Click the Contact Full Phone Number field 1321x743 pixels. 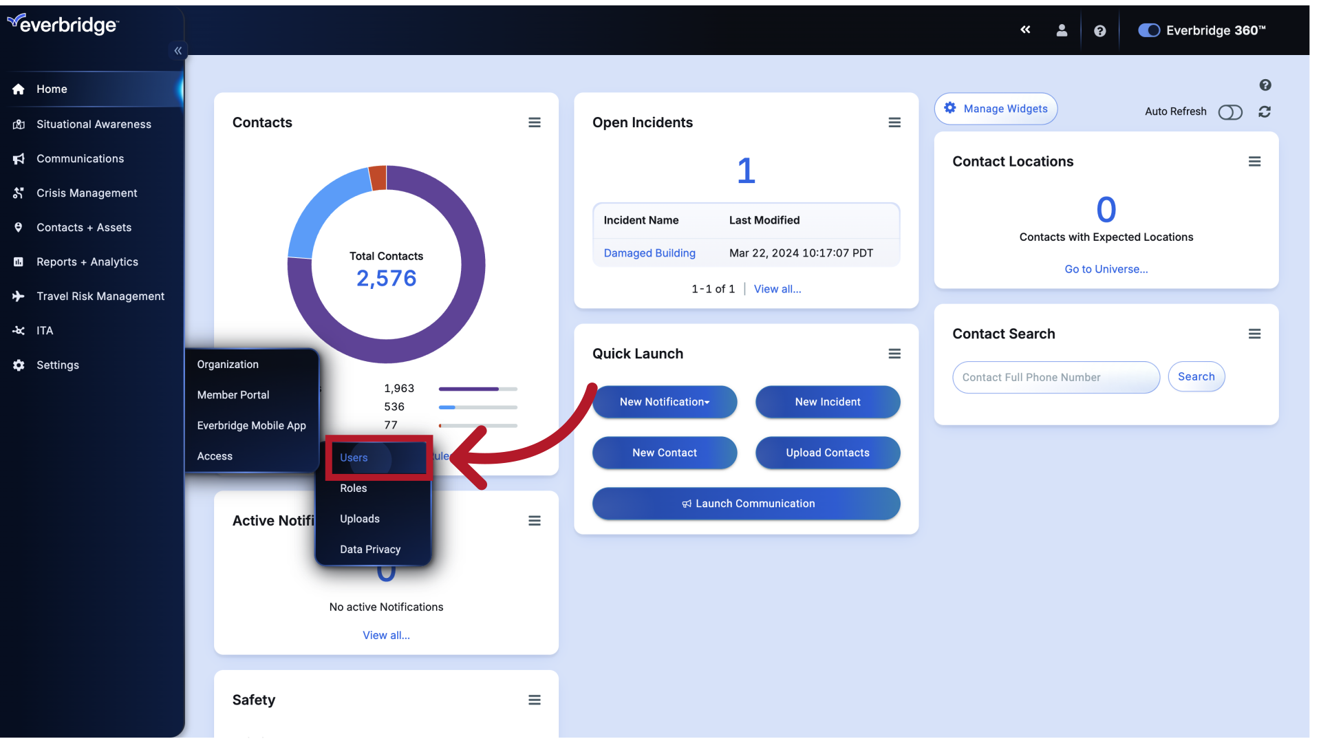(1055, 377)
